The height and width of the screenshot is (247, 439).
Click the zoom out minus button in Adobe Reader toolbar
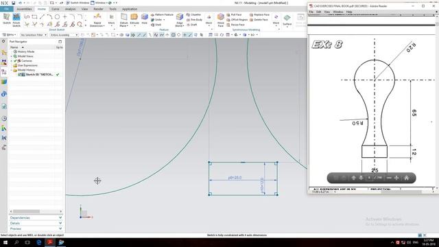click(389, 178)
